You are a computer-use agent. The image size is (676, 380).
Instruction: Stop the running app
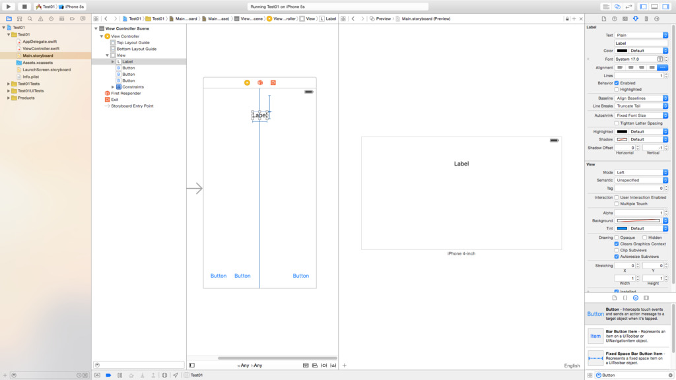click(x=24, y=7)
